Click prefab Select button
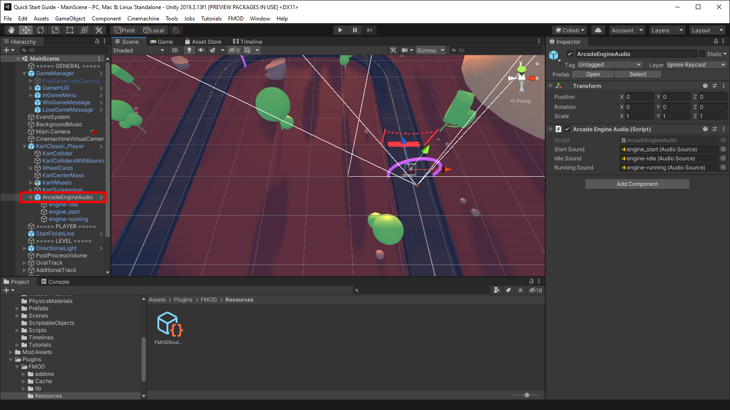The width and height of the screenshot is (730, 410). pos(638,74)
